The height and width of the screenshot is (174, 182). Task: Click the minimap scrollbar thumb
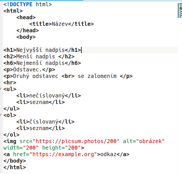179,11
